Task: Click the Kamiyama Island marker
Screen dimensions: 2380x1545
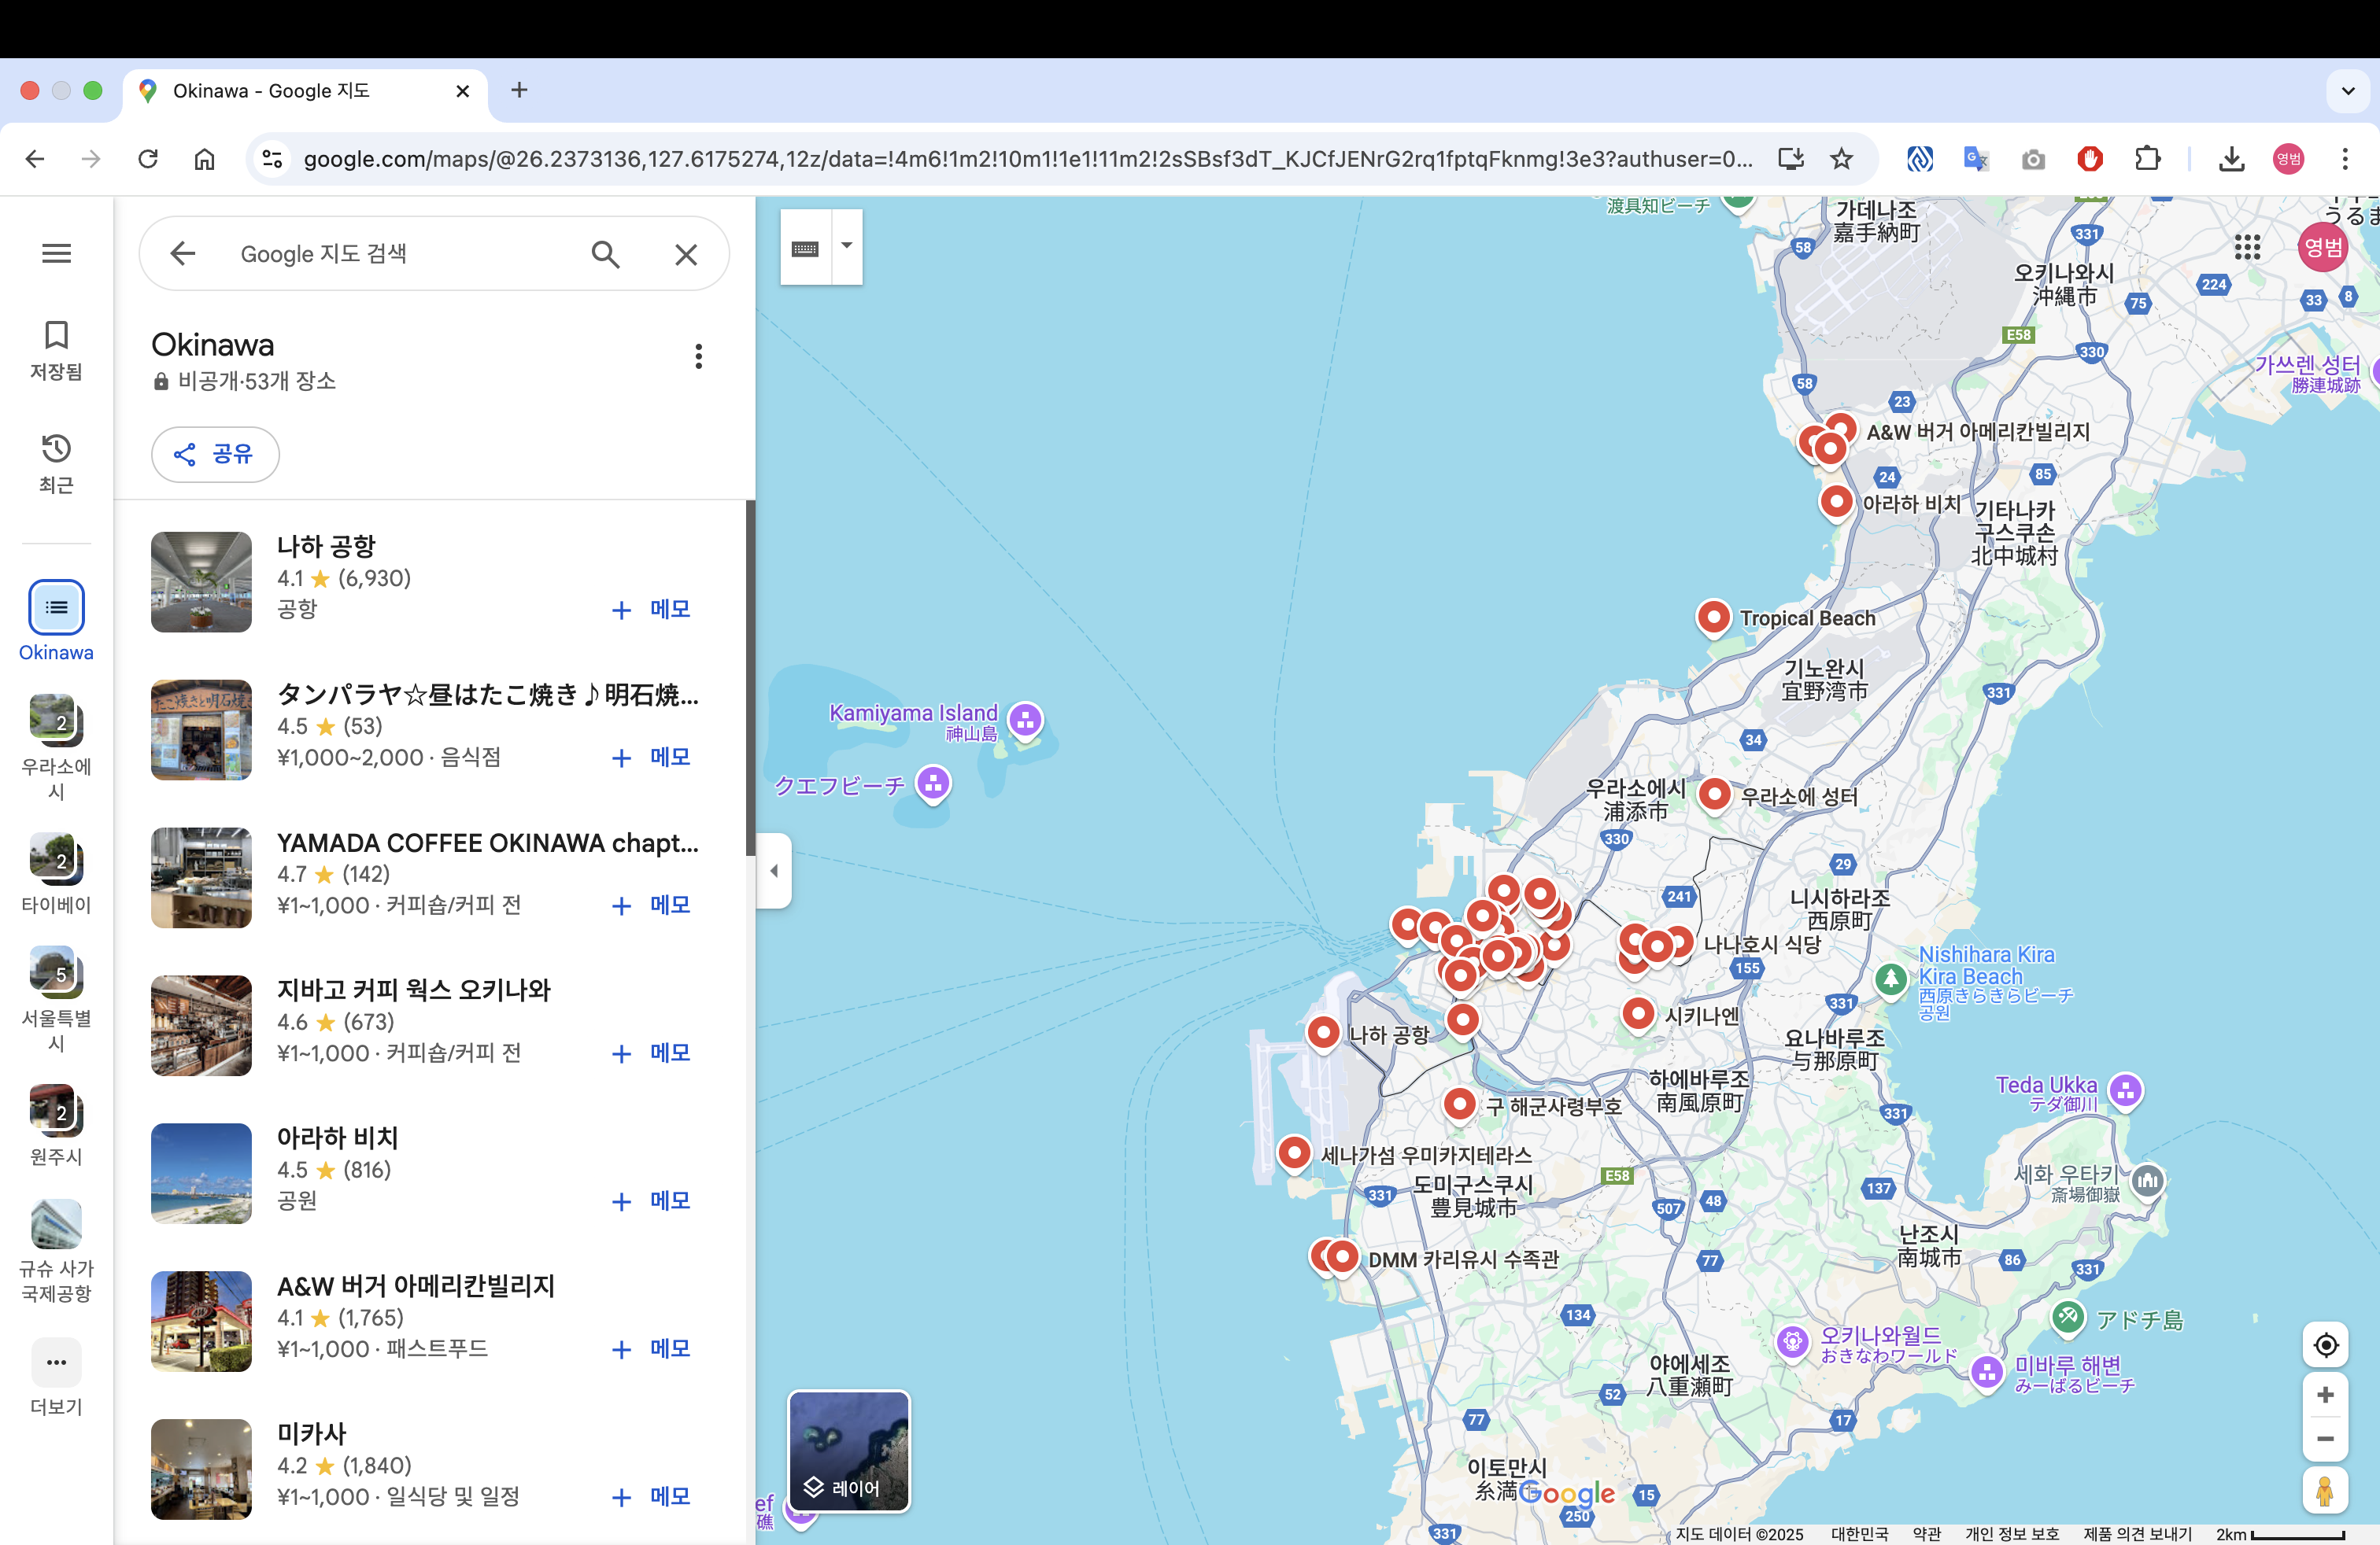Action: (1026, 720)
